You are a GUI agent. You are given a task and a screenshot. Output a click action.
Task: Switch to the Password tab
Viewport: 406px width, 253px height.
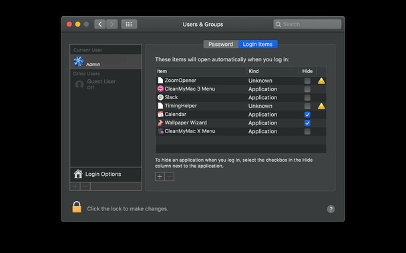tap(220, 44)
